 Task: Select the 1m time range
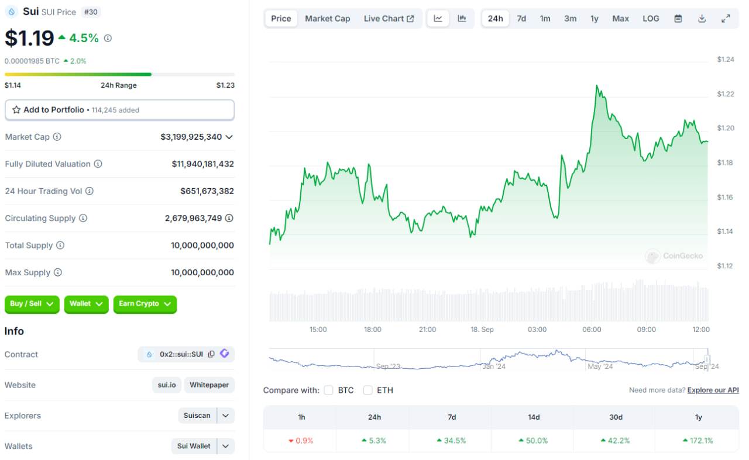545,19
